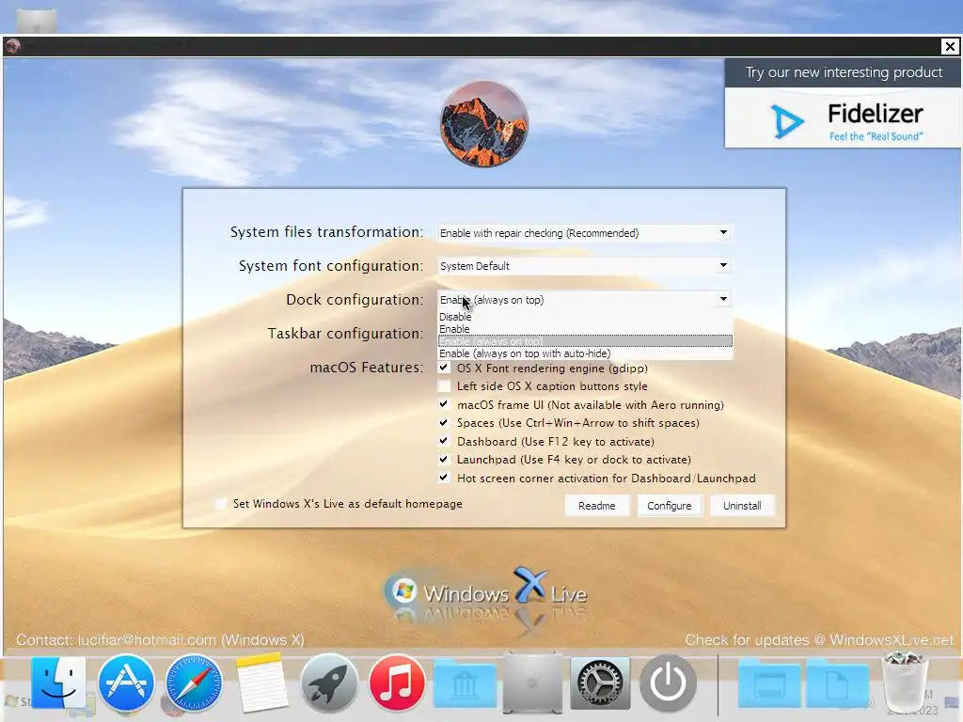Click the macOS Sierra mountain emblem
The height and width of the screenshot is (722, 963).
[x=484, y=124]
